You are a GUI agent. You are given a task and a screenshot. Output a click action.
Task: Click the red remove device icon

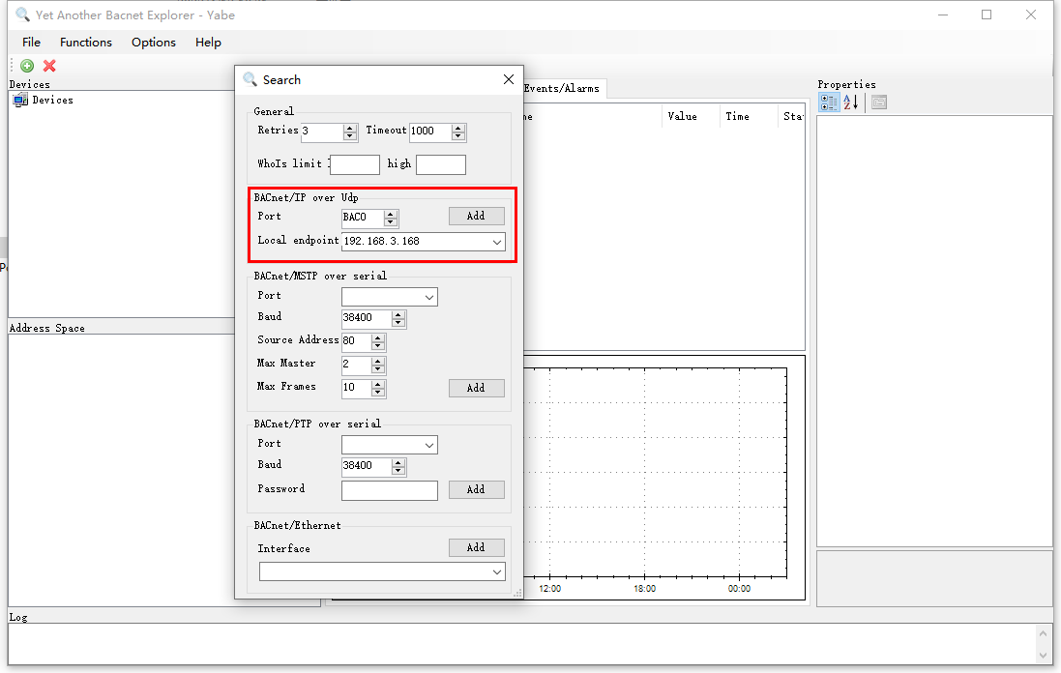click(49, 66)
